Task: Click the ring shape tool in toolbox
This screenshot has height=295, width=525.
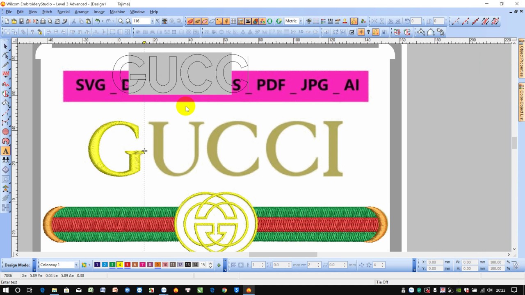Action: point(6,141)
